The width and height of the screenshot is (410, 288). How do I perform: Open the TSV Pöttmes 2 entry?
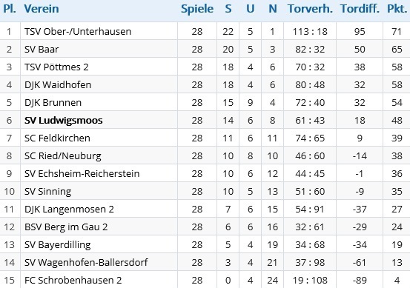coord(56,67)
